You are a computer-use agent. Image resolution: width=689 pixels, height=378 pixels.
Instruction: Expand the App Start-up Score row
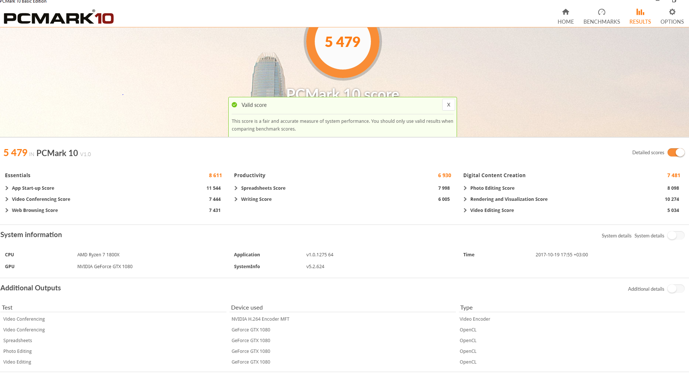(7, 188)
